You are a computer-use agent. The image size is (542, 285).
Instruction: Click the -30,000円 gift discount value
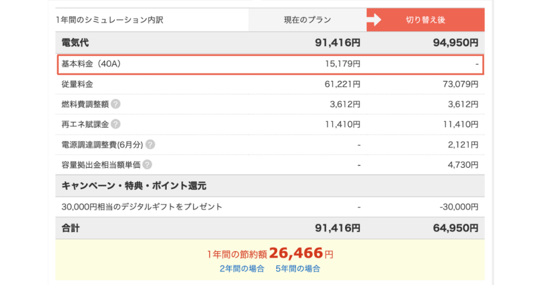click(459, 207)
